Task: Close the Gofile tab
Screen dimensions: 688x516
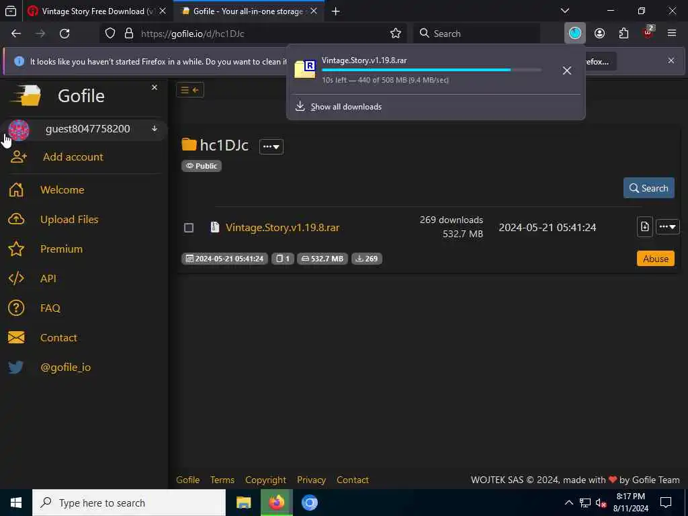Action: (314, 11)
